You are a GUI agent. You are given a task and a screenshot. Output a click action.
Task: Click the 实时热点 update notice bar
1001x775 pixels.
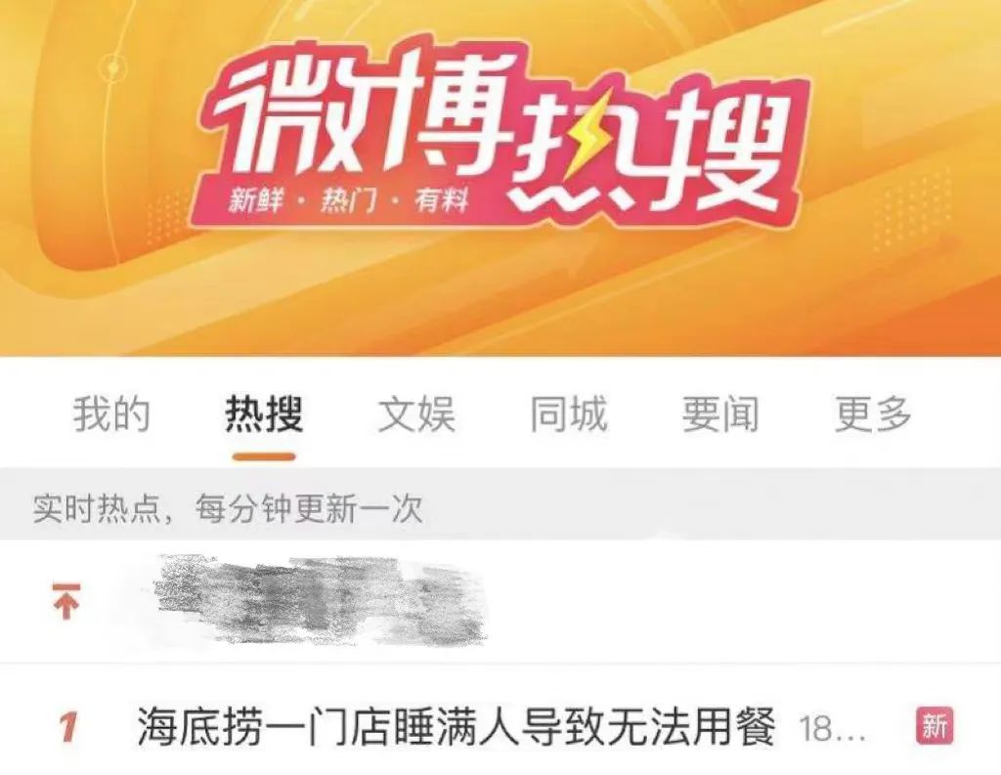tap(500, 508)
